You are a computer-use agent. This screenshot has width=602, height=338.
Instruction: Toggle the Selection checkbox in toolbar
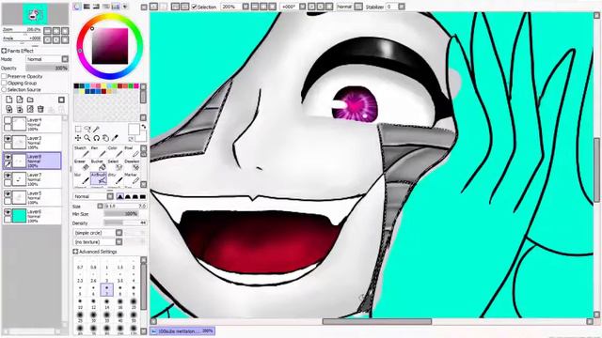click(x=195, y=7)
